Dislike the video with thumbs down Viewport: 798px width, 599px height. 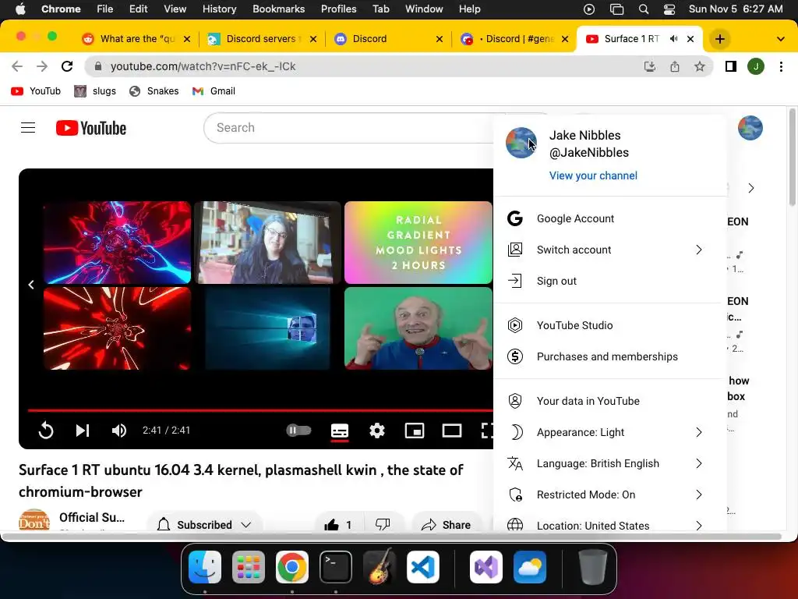tap(383, 525)
